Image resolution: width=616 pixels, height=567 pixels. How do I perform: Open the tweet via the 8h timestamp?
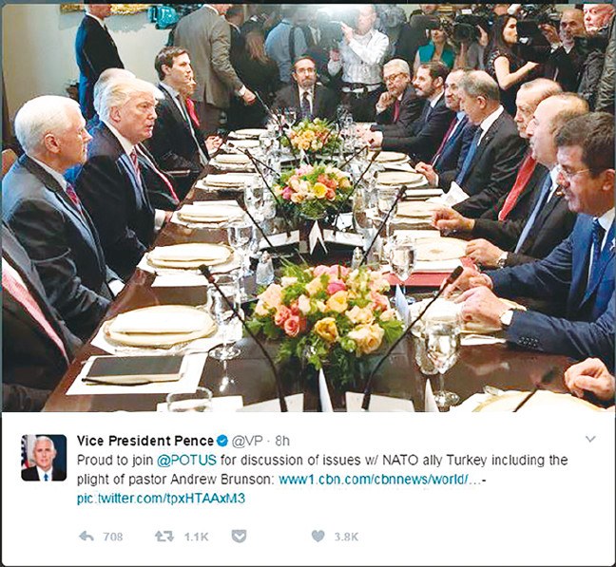[x=282, y=441]
